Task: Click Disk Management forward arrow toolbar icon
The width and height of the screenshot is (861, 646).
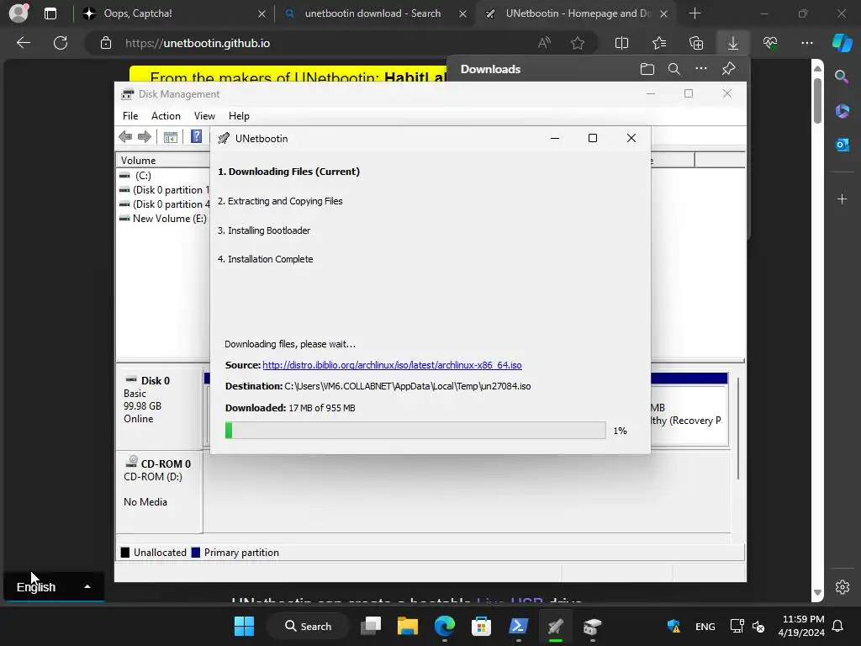Action: (145, 137)
